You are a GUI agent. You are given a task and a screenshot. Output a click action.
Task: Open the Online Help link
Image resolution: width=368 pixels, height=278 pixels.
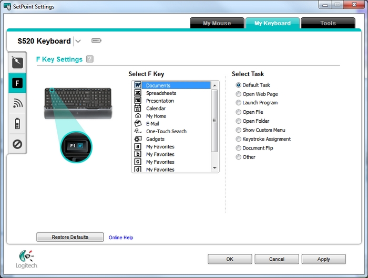(121, 238)
